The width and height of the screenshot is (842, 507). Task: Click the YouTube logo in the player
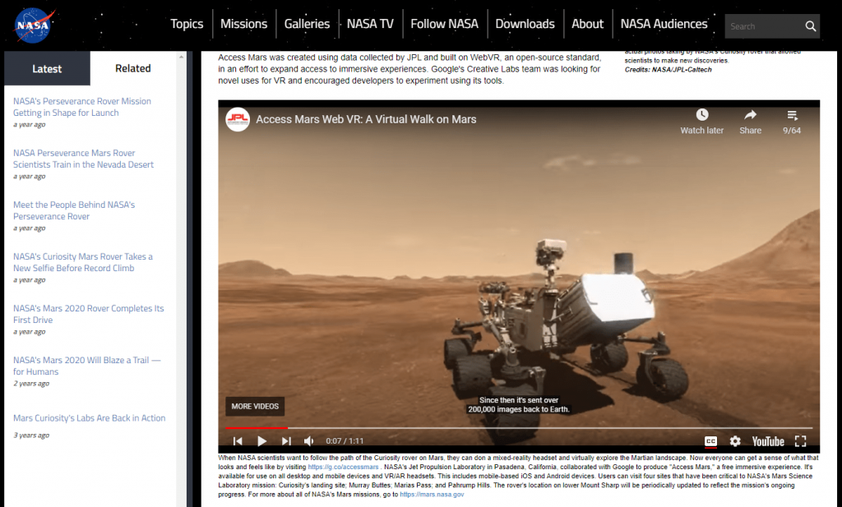tap(767, 441)
